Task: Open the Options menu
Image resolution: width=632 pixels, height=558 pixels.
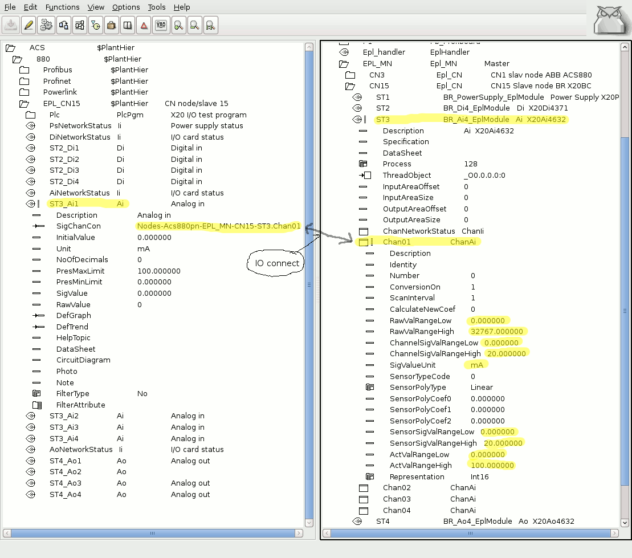Action: click(126, 7)
